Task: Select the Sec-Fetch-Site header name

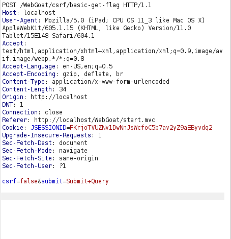Action: (27, 158)
